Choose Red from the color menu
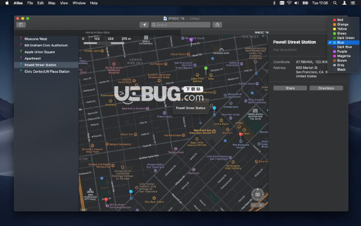Screen dimensions: 361x226 click(343, 20)
